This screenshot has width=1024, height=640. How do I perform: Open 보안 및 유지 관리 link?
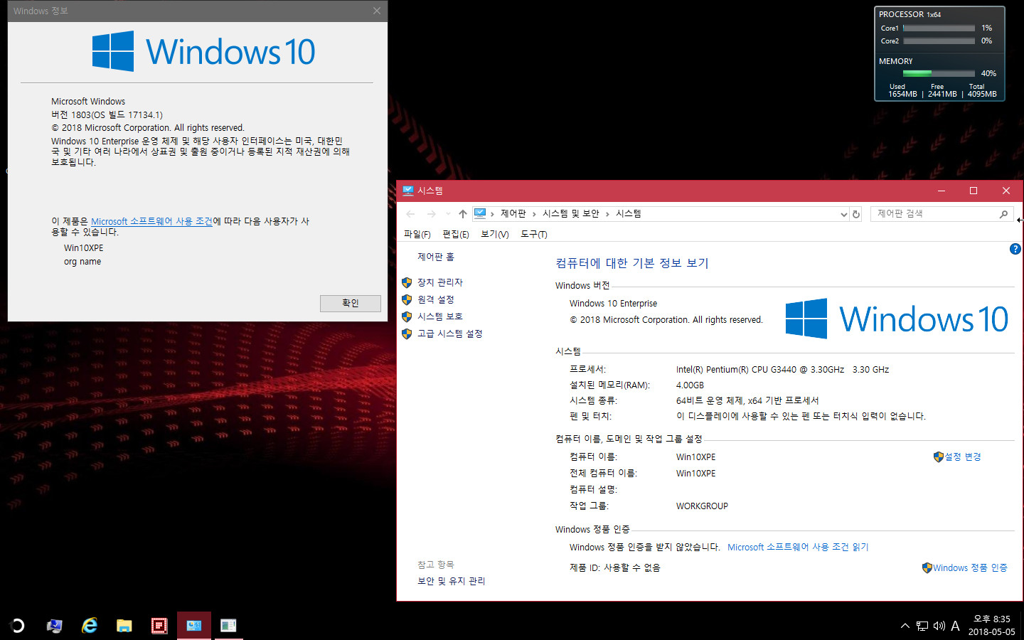(x=452, y=581)
